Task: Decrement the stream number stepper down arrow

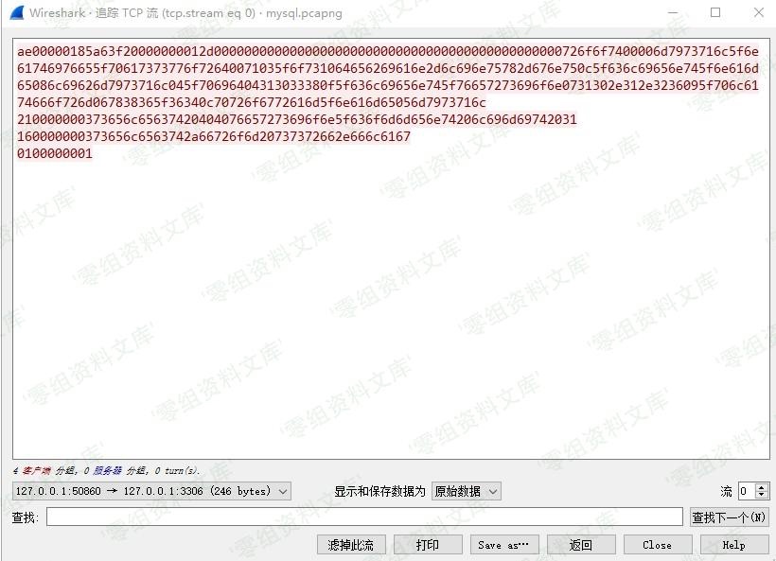Action: coord(762,495)
